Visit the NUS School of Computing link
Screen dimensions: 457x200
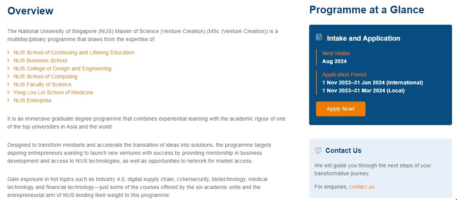[45, 76]
